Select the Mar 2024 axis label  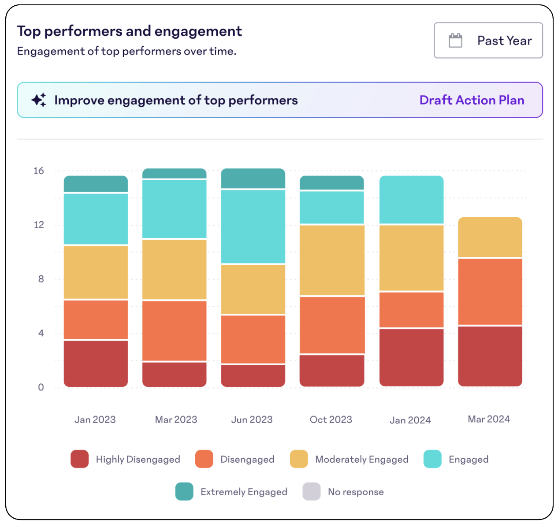(488, 419)
